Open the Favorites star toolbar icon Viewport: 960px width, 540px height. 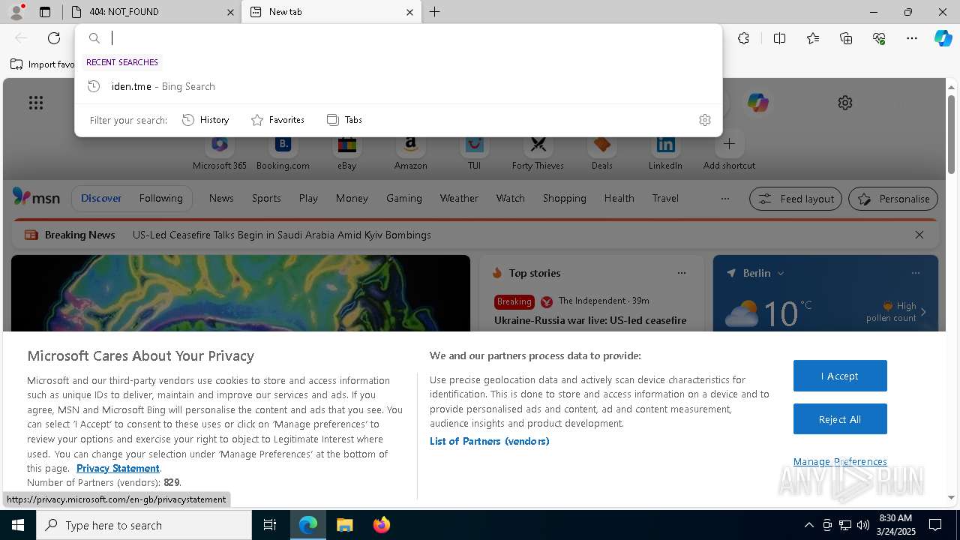click(813, 38)
